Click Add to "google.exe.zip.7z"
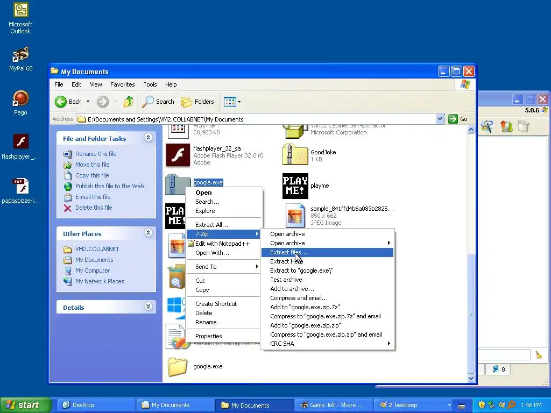The width and height of the screenshot is (551, 413). click(327, 307)
